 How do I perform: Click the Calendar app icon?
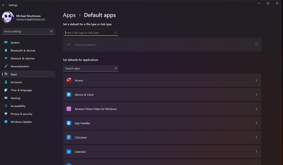(x=69, y=151)
